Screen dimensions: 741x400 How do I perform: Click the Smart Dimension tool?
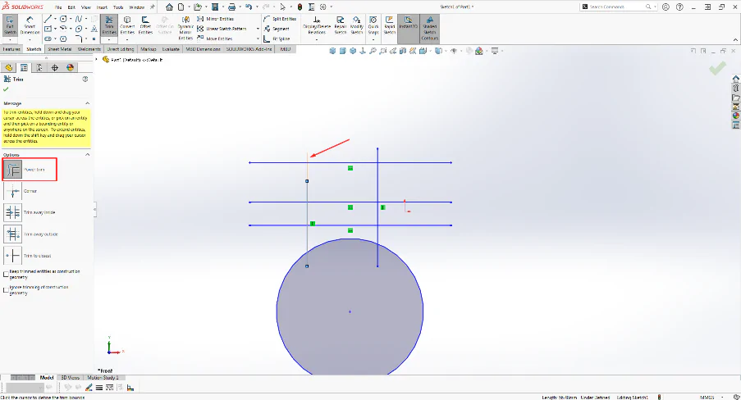30,25
